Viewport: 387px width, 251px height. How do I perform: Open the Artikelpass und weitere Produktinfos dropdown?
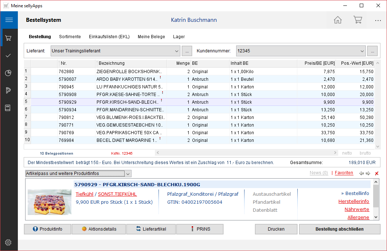pyautogui.click(x=128, y=174)
